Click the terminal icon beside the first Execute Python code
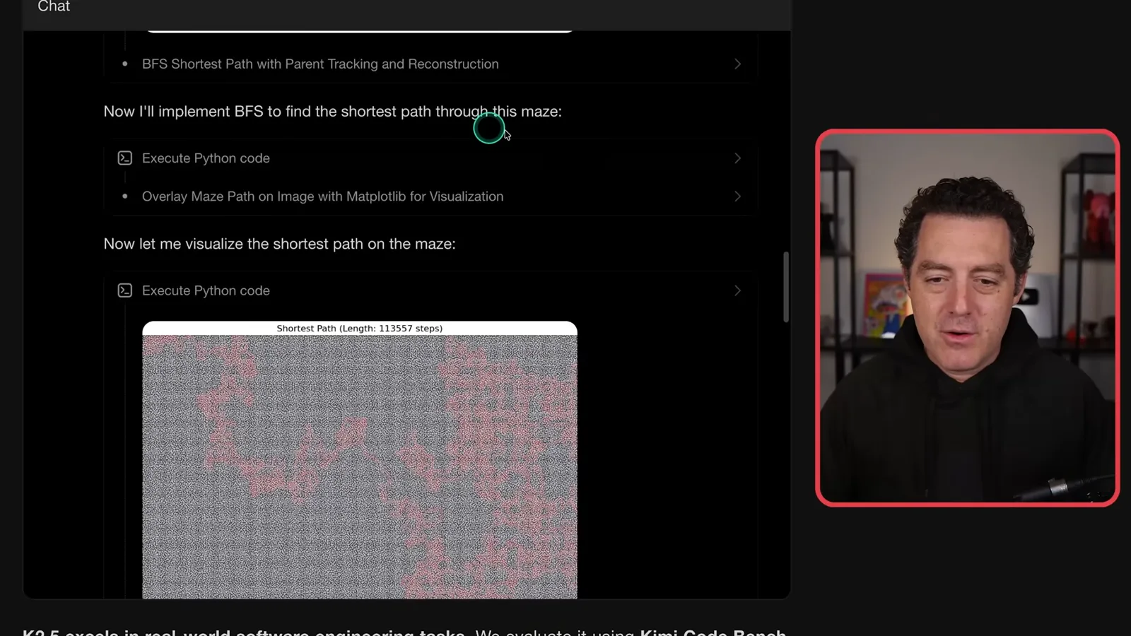 pyautogui.click(x=125, y=158)
